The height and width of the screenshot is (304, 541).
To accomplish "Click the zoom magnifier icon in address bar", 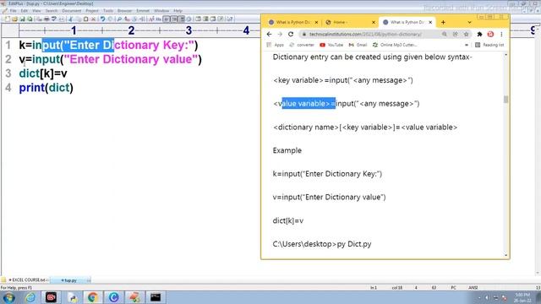I will coord(445,34).
